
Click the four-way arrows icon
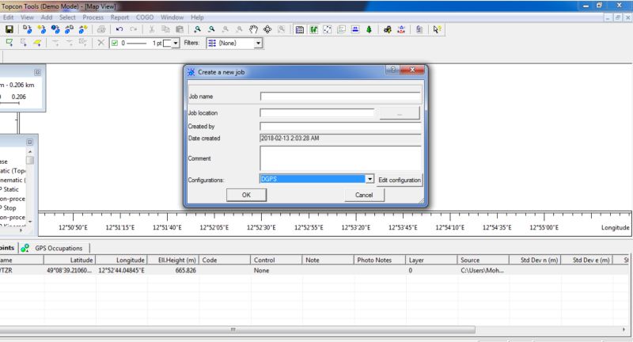[x=267, y=29]
